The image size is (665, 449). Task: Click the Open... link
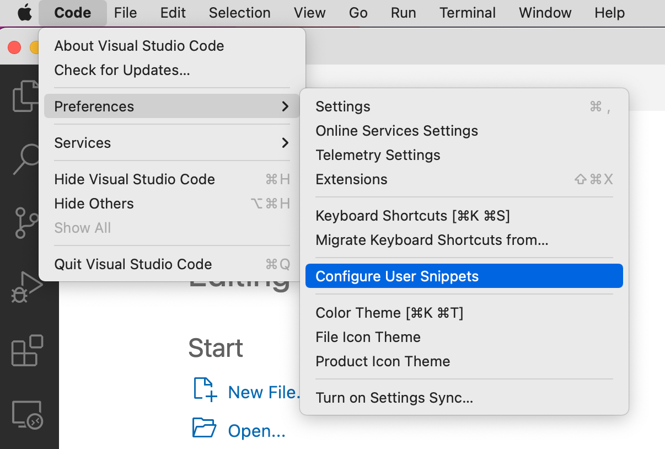257,431
